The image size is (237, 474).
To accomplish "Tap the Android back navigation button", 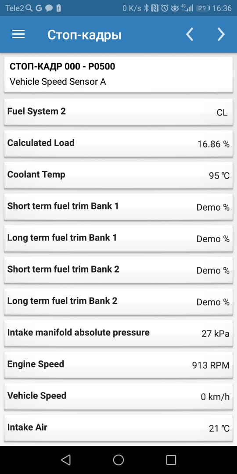I will point(66,460).
